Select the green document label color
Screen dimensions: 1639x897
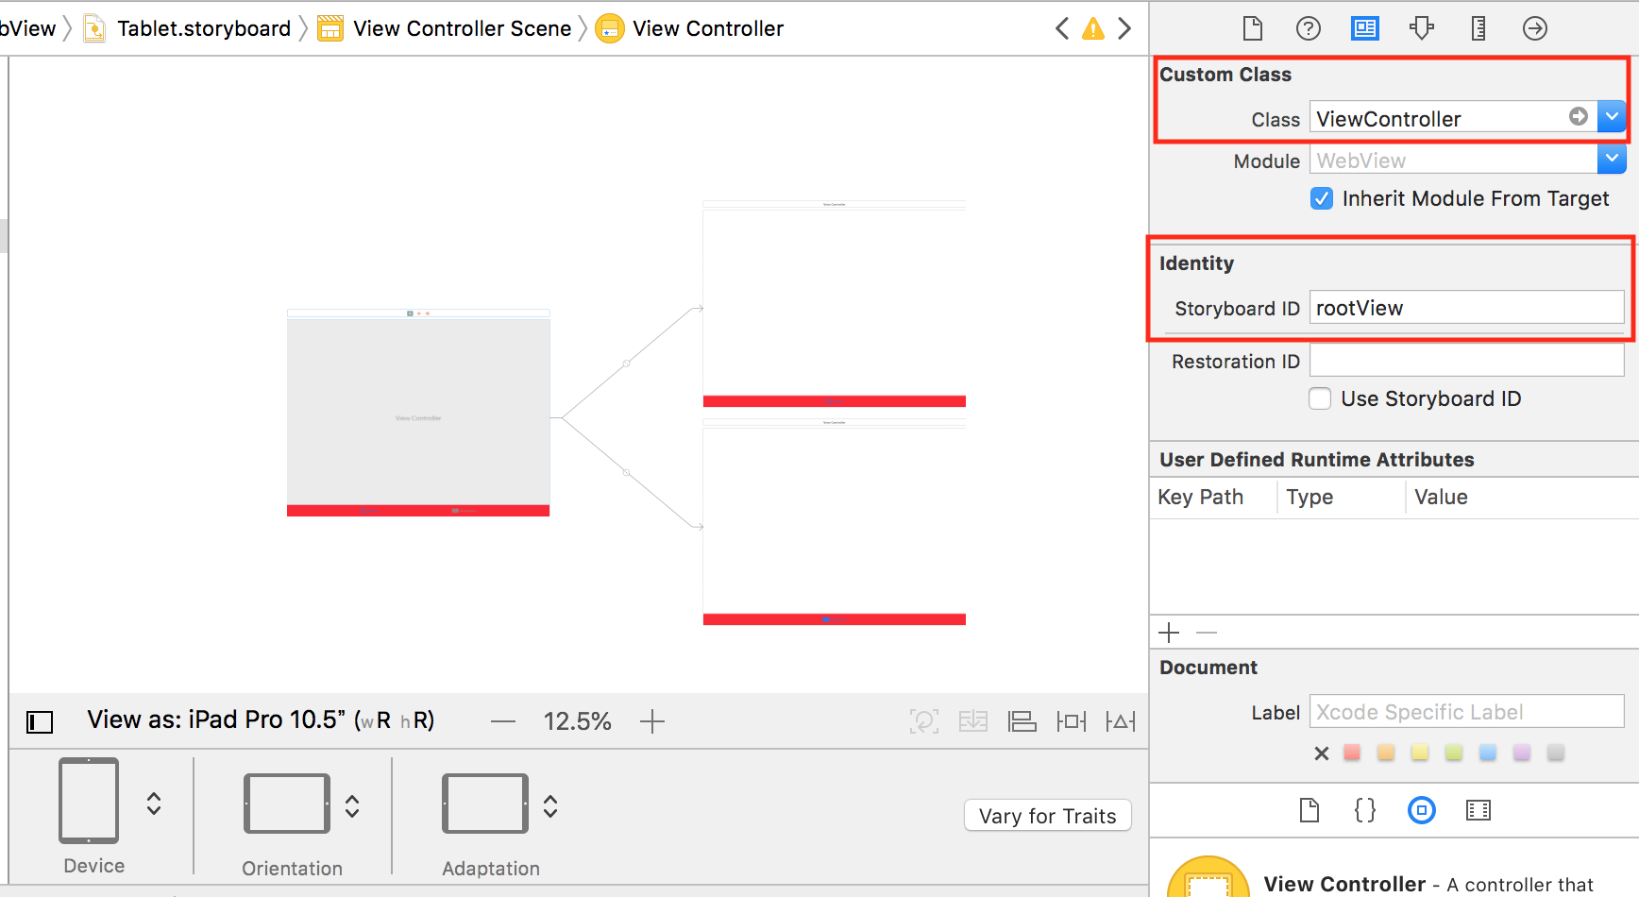(1453, 753)
